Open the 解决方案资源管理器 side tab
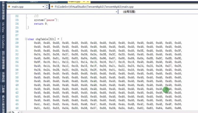 tap(3, 104)
